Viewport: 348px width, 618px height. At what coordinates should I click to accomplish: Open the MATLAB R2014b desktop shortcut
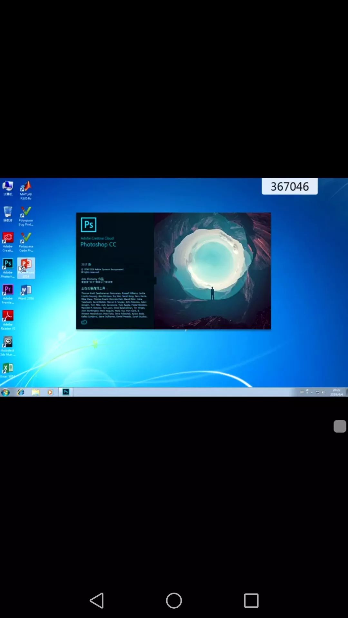26,190
